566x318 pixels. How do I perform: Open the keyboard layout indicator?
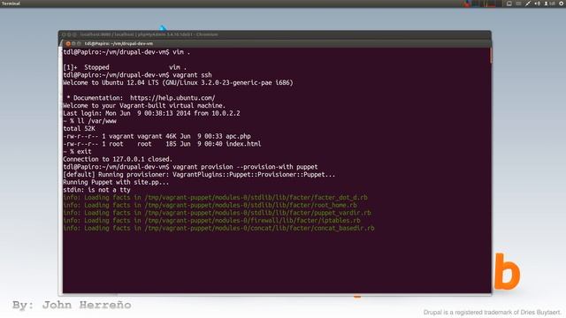point(518,4)
